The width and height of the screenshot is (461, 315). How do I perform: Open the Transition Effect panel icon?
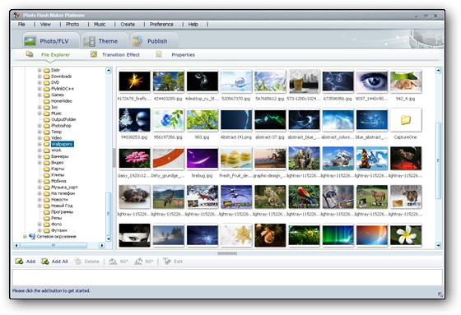coord(94,54)
